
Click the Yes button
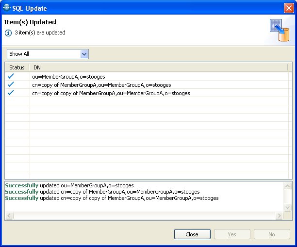[x=232, y=234]
